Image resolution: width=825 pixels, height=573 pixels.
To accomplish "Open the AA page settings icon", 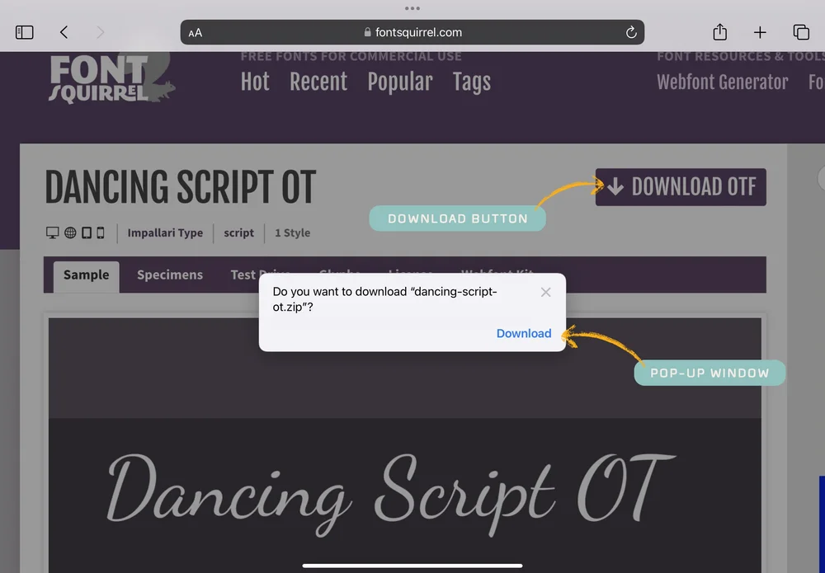I will pyautogui.click(x=196, y=32).
